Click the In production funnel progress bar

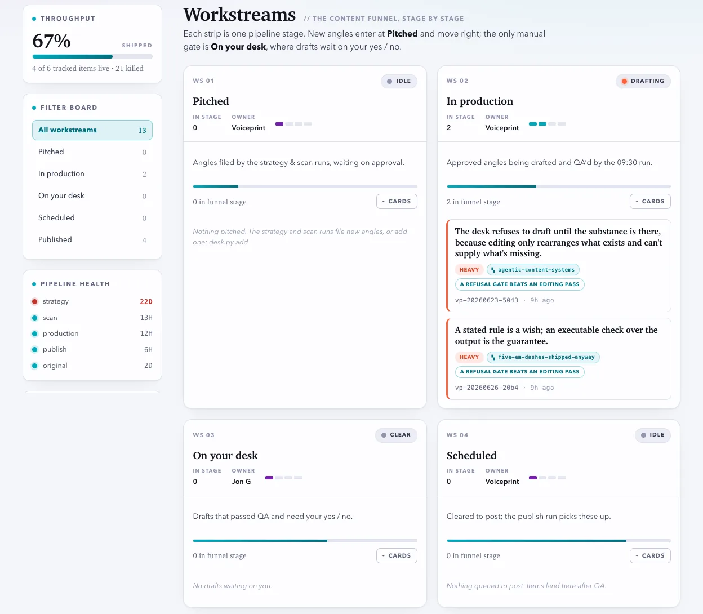559,186
